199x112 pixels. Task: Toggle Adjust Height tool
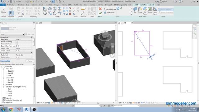click(x=165, y=10)
